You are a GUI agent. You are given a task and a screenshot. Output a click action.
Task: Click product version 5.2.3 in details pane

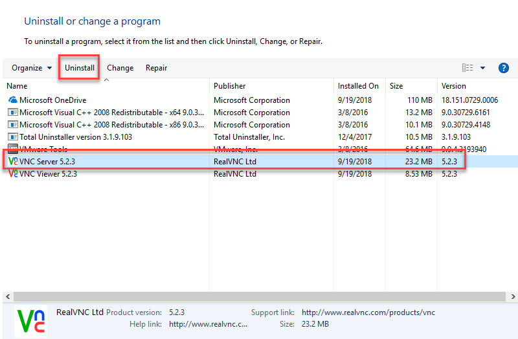(x=177, y=312)
